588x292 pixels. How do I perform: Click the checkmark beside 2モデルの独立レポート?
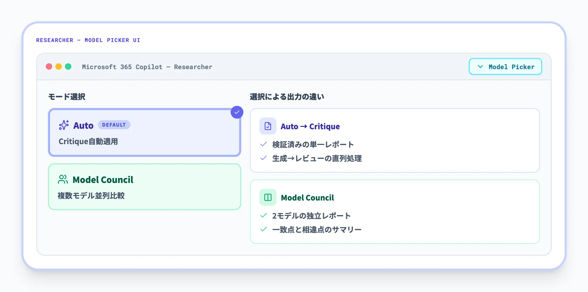[x=263, y=215]
